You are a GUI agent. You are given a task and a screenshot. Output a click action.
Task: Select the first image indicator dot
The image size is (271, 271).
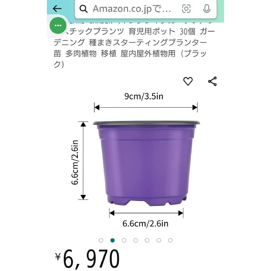click(101, 240)
